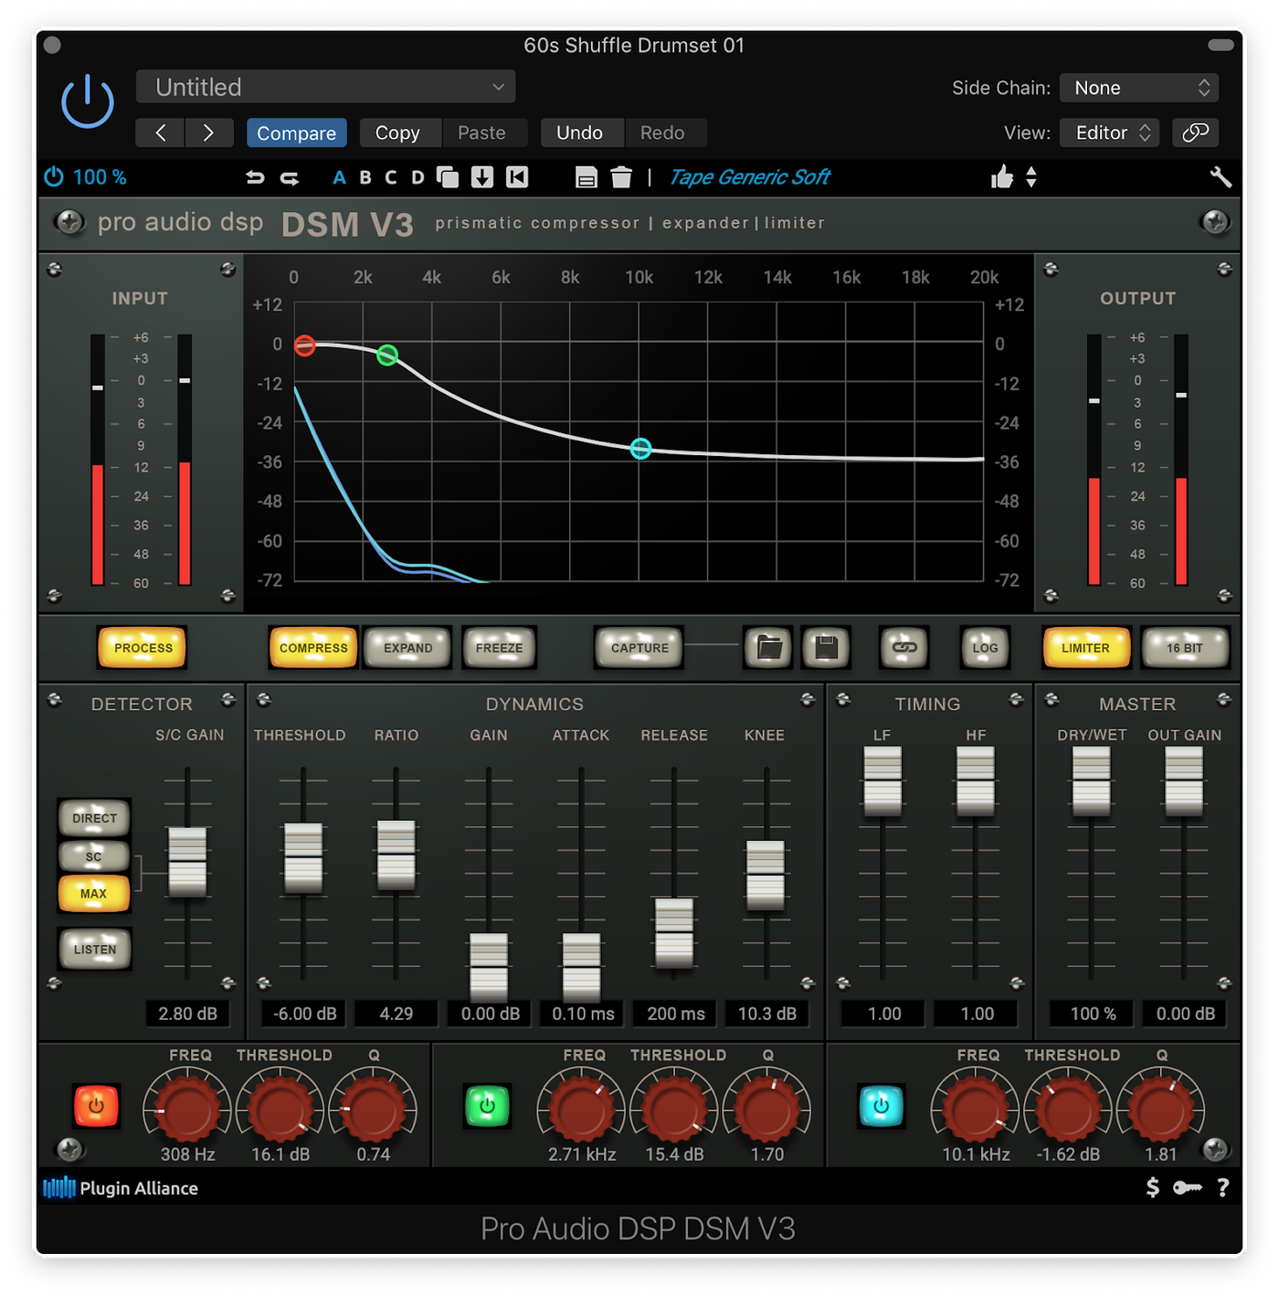
Task: Click the red node on the EQ curve
Action: [305, 345]
